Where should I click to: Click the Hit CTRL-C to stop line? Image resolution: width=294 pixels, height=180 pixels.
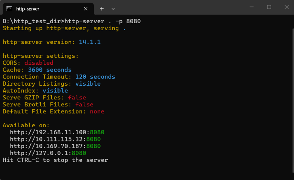[x=55, y=160]
